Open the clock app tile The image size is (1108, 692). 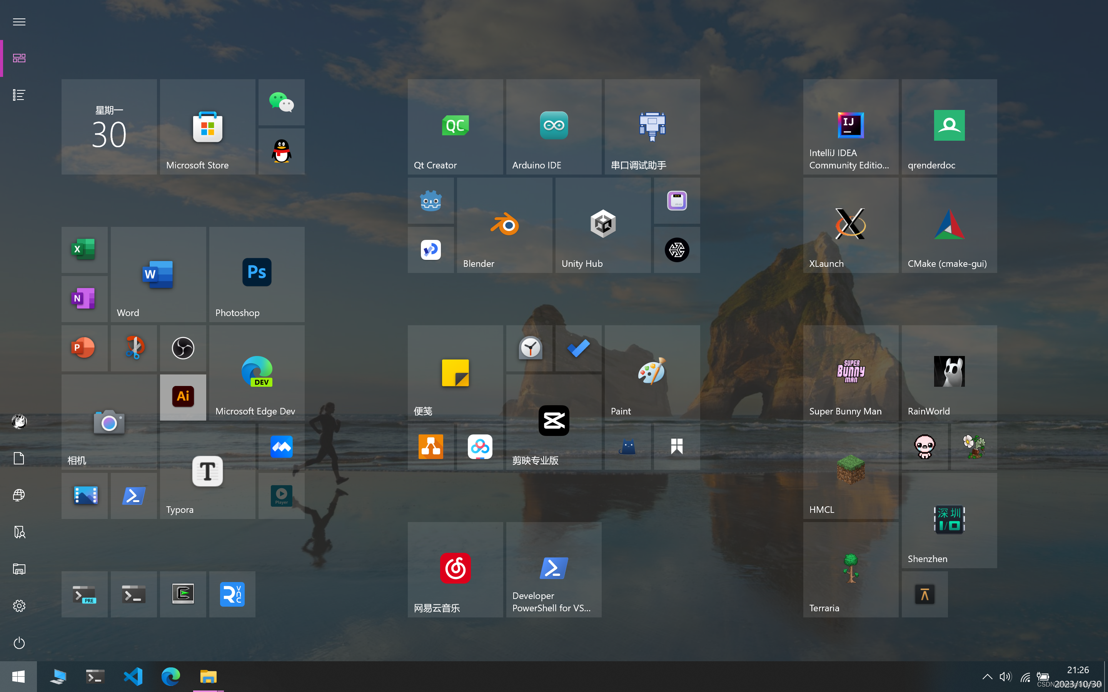pyautogui.click(x=529, y=348)
